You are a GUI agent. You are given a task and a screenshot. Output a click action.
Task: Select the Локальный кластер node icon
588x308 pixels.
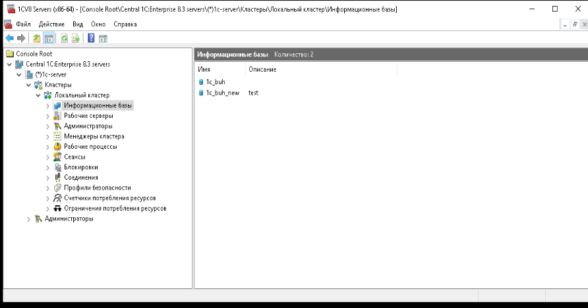click(x=47, y=95)
